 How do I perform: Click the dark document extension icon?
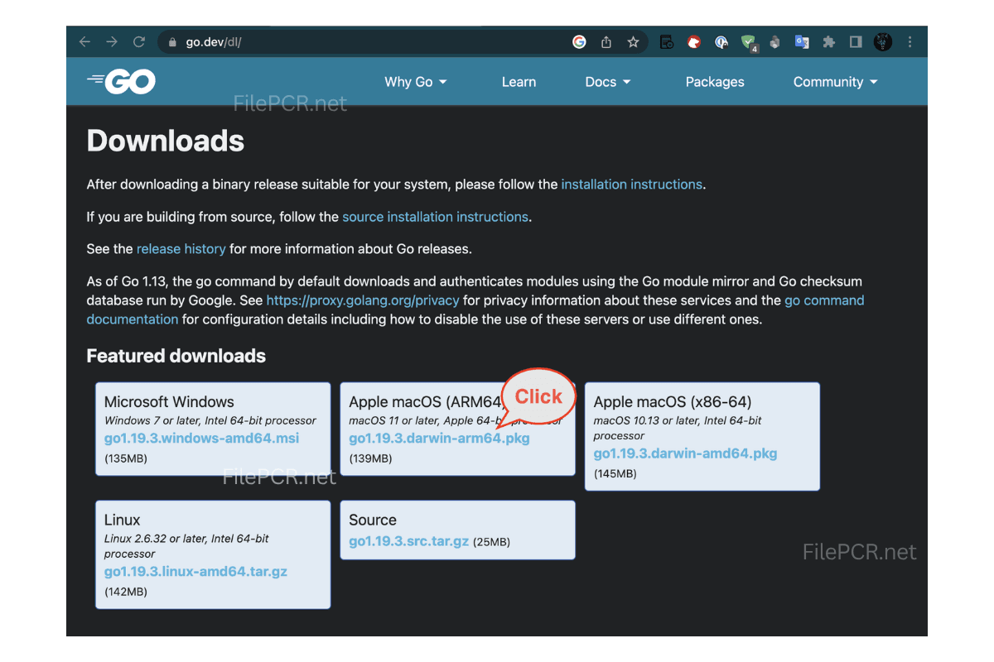click(x=667, y=42)
